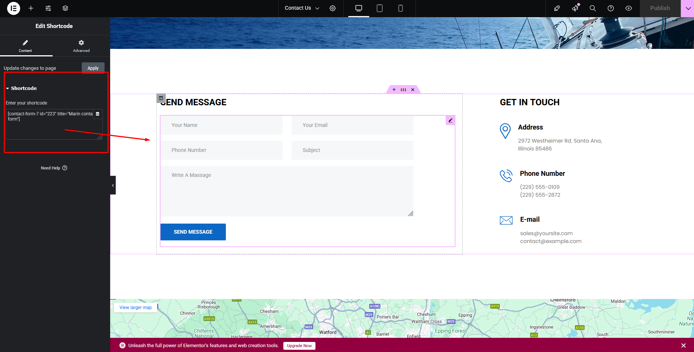Edit the shortcode widget pencil handle

tap(450, 120)
